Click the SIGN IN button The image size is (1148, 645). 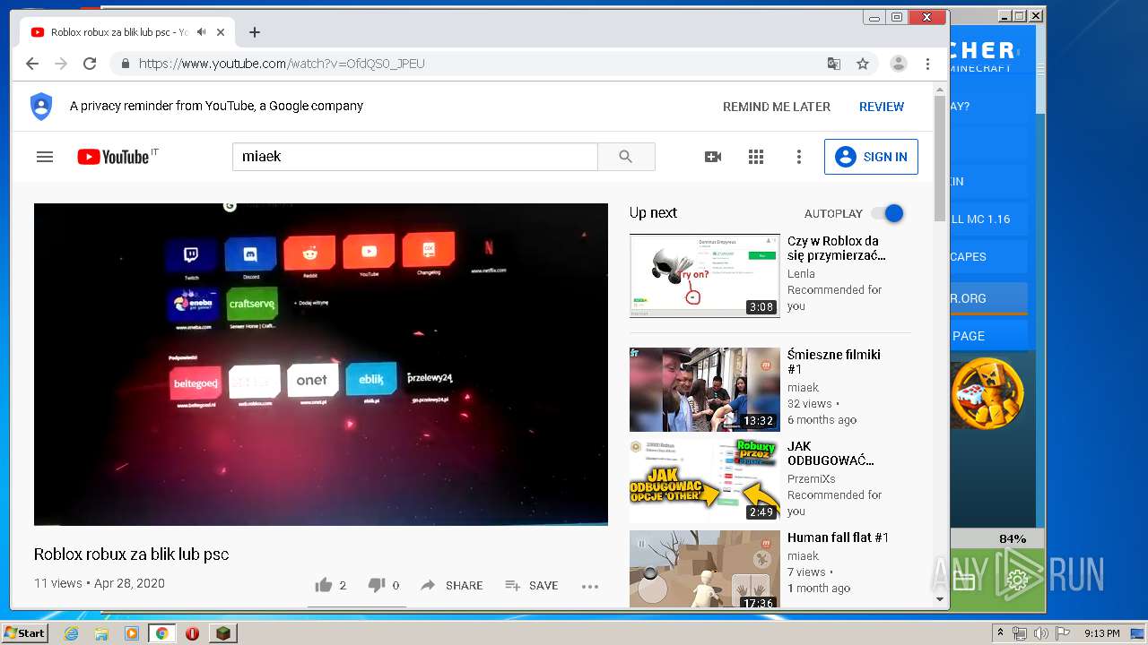[871, 157]
